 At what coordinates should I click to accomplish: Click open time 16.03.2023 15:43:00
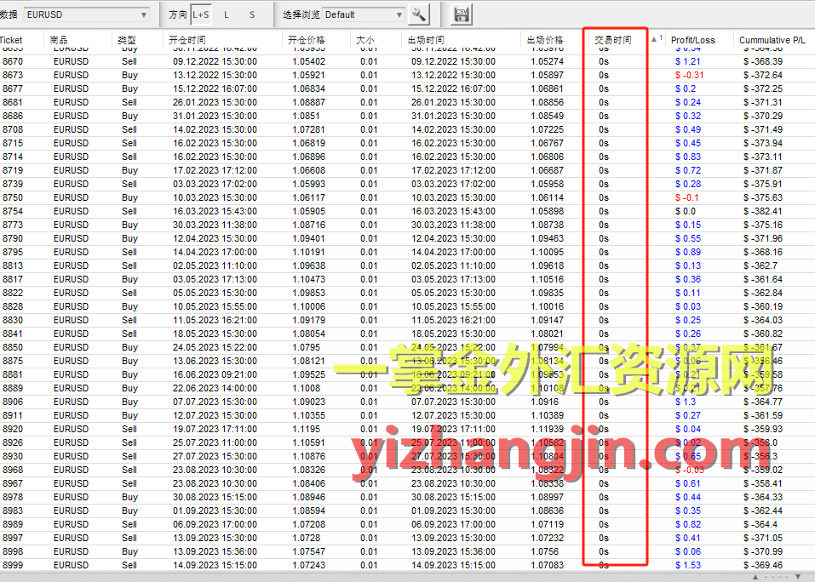(215, 211)
